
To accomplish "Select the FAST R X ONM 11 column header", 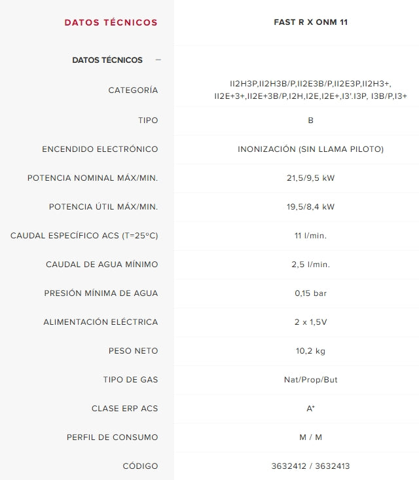I will (311, 22).
